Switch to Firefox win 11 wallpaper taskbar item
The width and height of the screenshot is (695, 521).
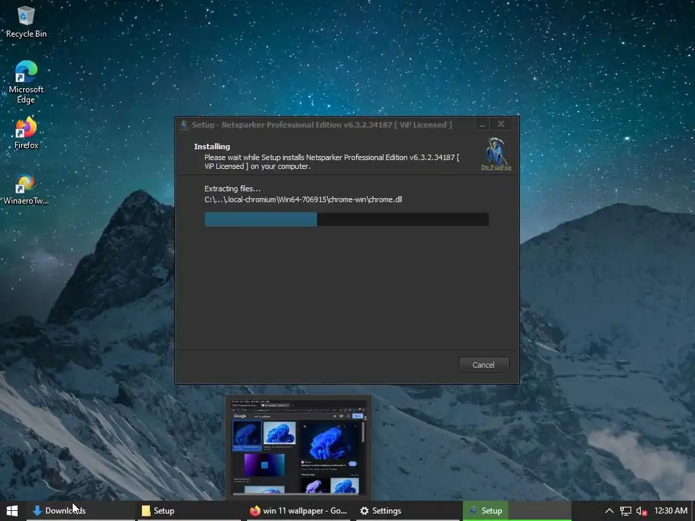pos(299,511)
